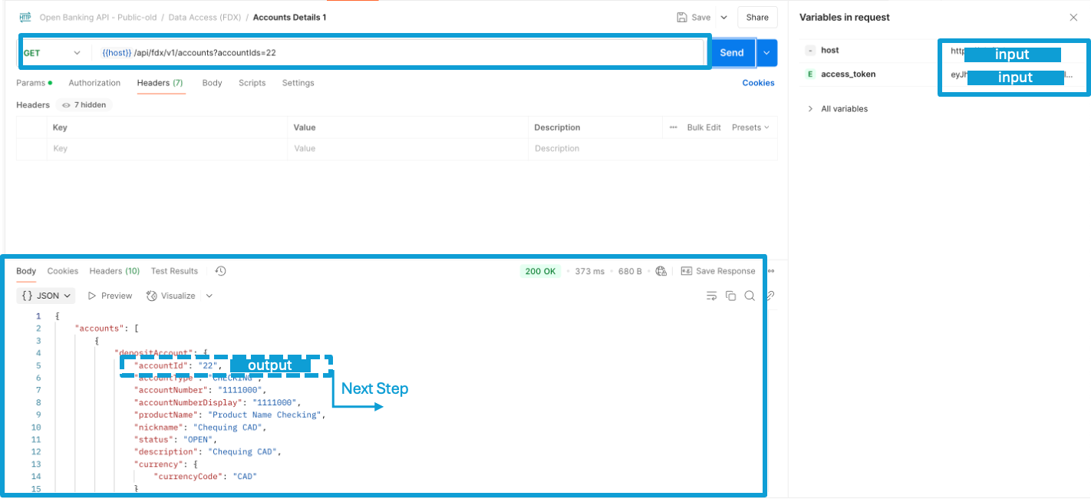The width and height of the screenshot is (1091, 499).
Task: Select the Headers (7) request tab
Action: pyautogui.click(x=160, y=83)
